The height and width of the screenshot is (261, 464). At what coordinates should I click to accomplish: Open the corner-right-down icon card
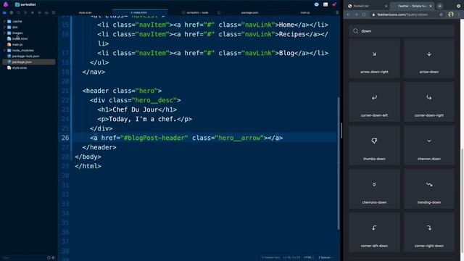(428, 233)
